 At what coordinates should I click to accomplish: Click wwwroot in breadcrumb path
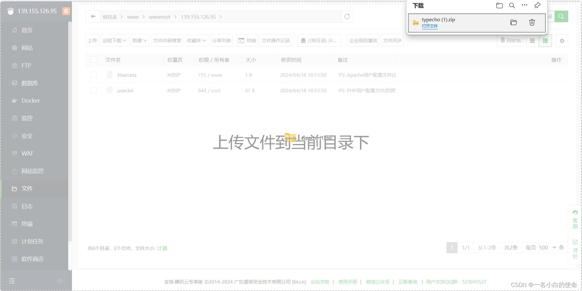(160, 17)
